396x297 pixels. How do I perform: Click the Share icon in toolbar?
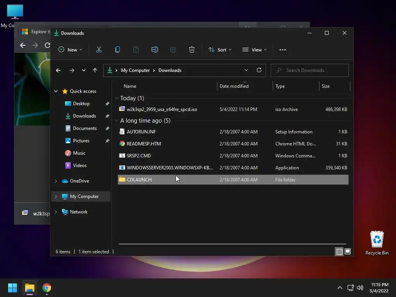tap(173, 50)
